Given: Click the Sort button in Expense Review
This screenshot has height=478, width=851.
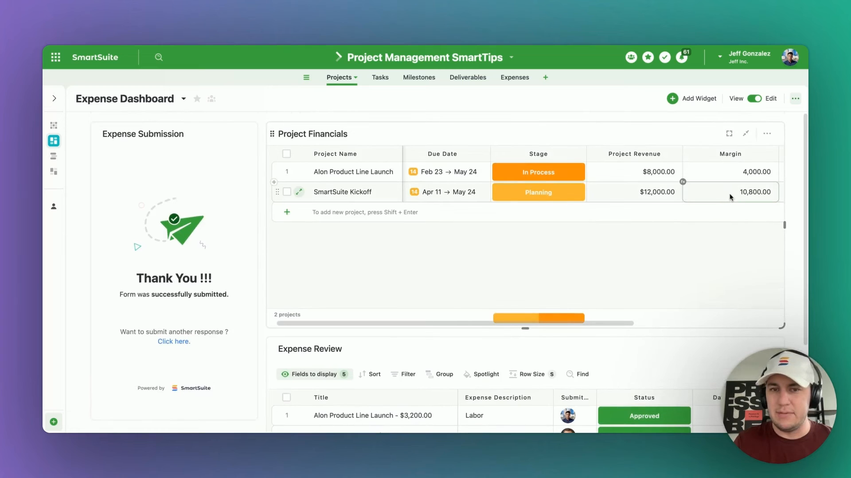Looking at the screenshot, I should (x=370, y=374).
